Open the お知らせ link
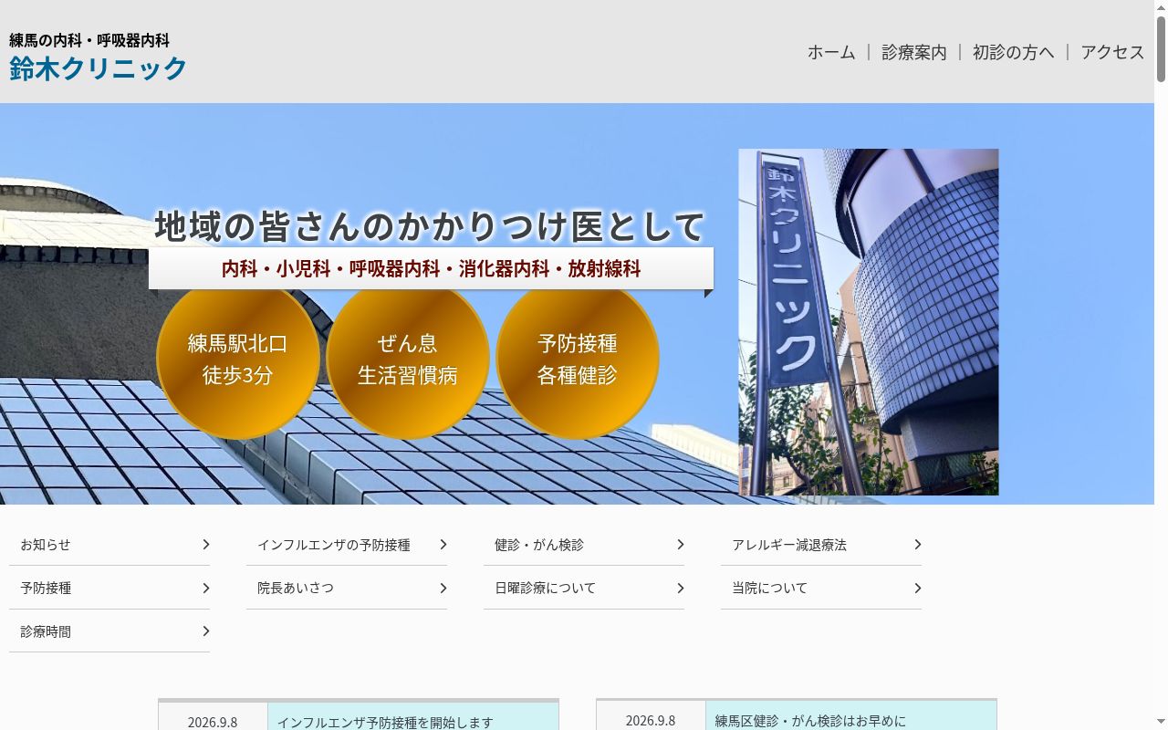 coord(109,545)
